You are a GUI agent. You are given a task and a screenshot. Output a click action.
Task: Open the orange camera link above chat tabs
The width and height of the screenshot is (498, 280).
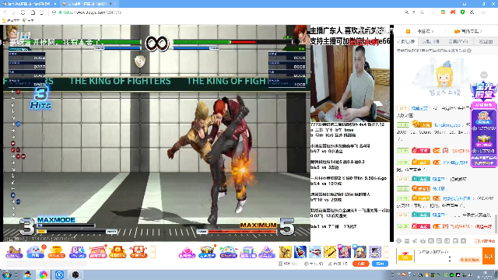(x=468, y=31)
